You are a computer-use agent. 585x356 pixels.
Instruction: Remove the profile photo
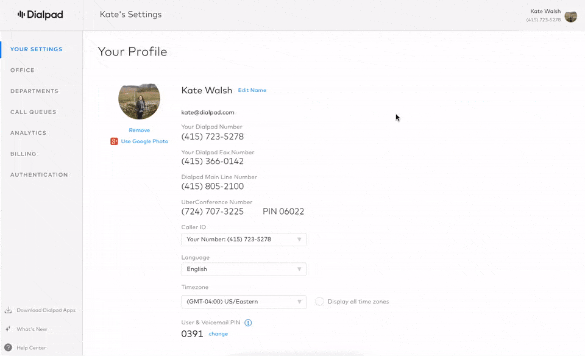tap(140, 130)
